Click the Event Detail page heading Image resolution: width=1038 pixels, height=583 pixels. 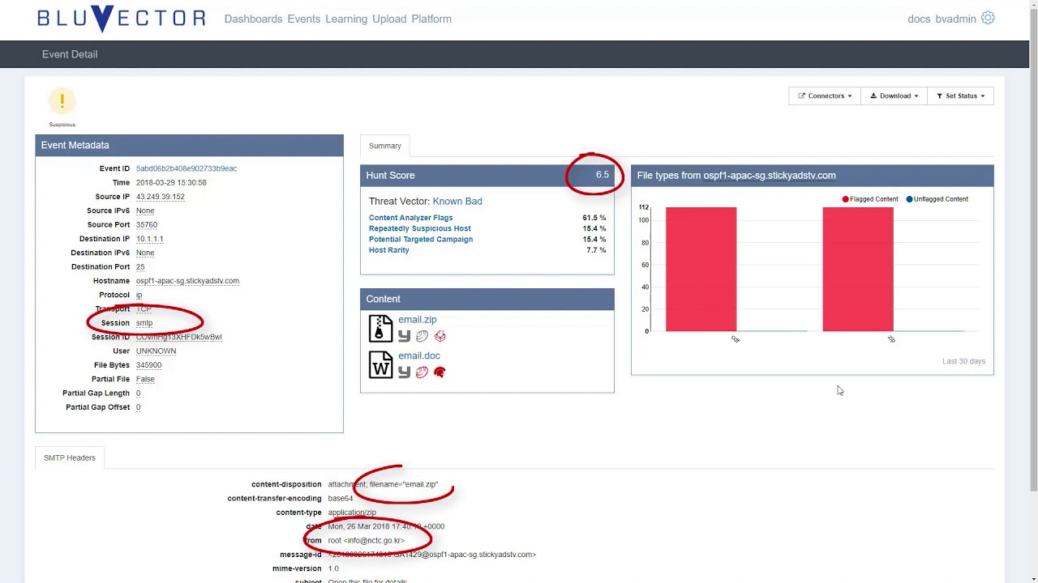[x=70, y=54]
